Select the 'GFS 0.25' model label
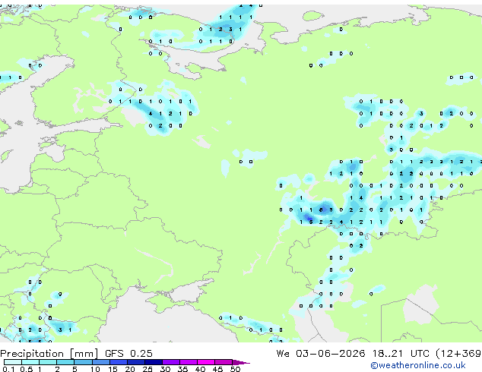Screen dimensions: 482x372 (x=128, y=353)
